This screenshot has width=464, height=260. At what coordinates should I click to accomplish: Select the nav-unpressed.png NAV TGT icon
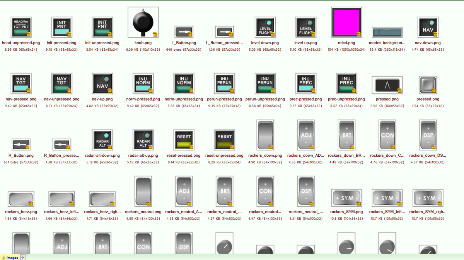61,83
